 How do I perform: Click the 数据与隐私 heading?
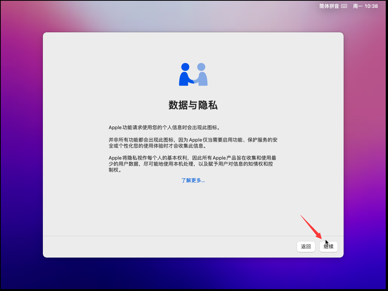[193, 105]
